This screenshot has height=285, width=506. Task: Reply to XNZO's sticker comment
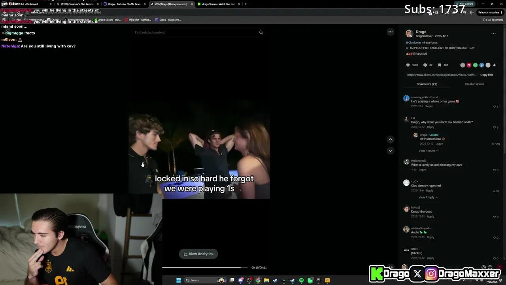[430, 258]
